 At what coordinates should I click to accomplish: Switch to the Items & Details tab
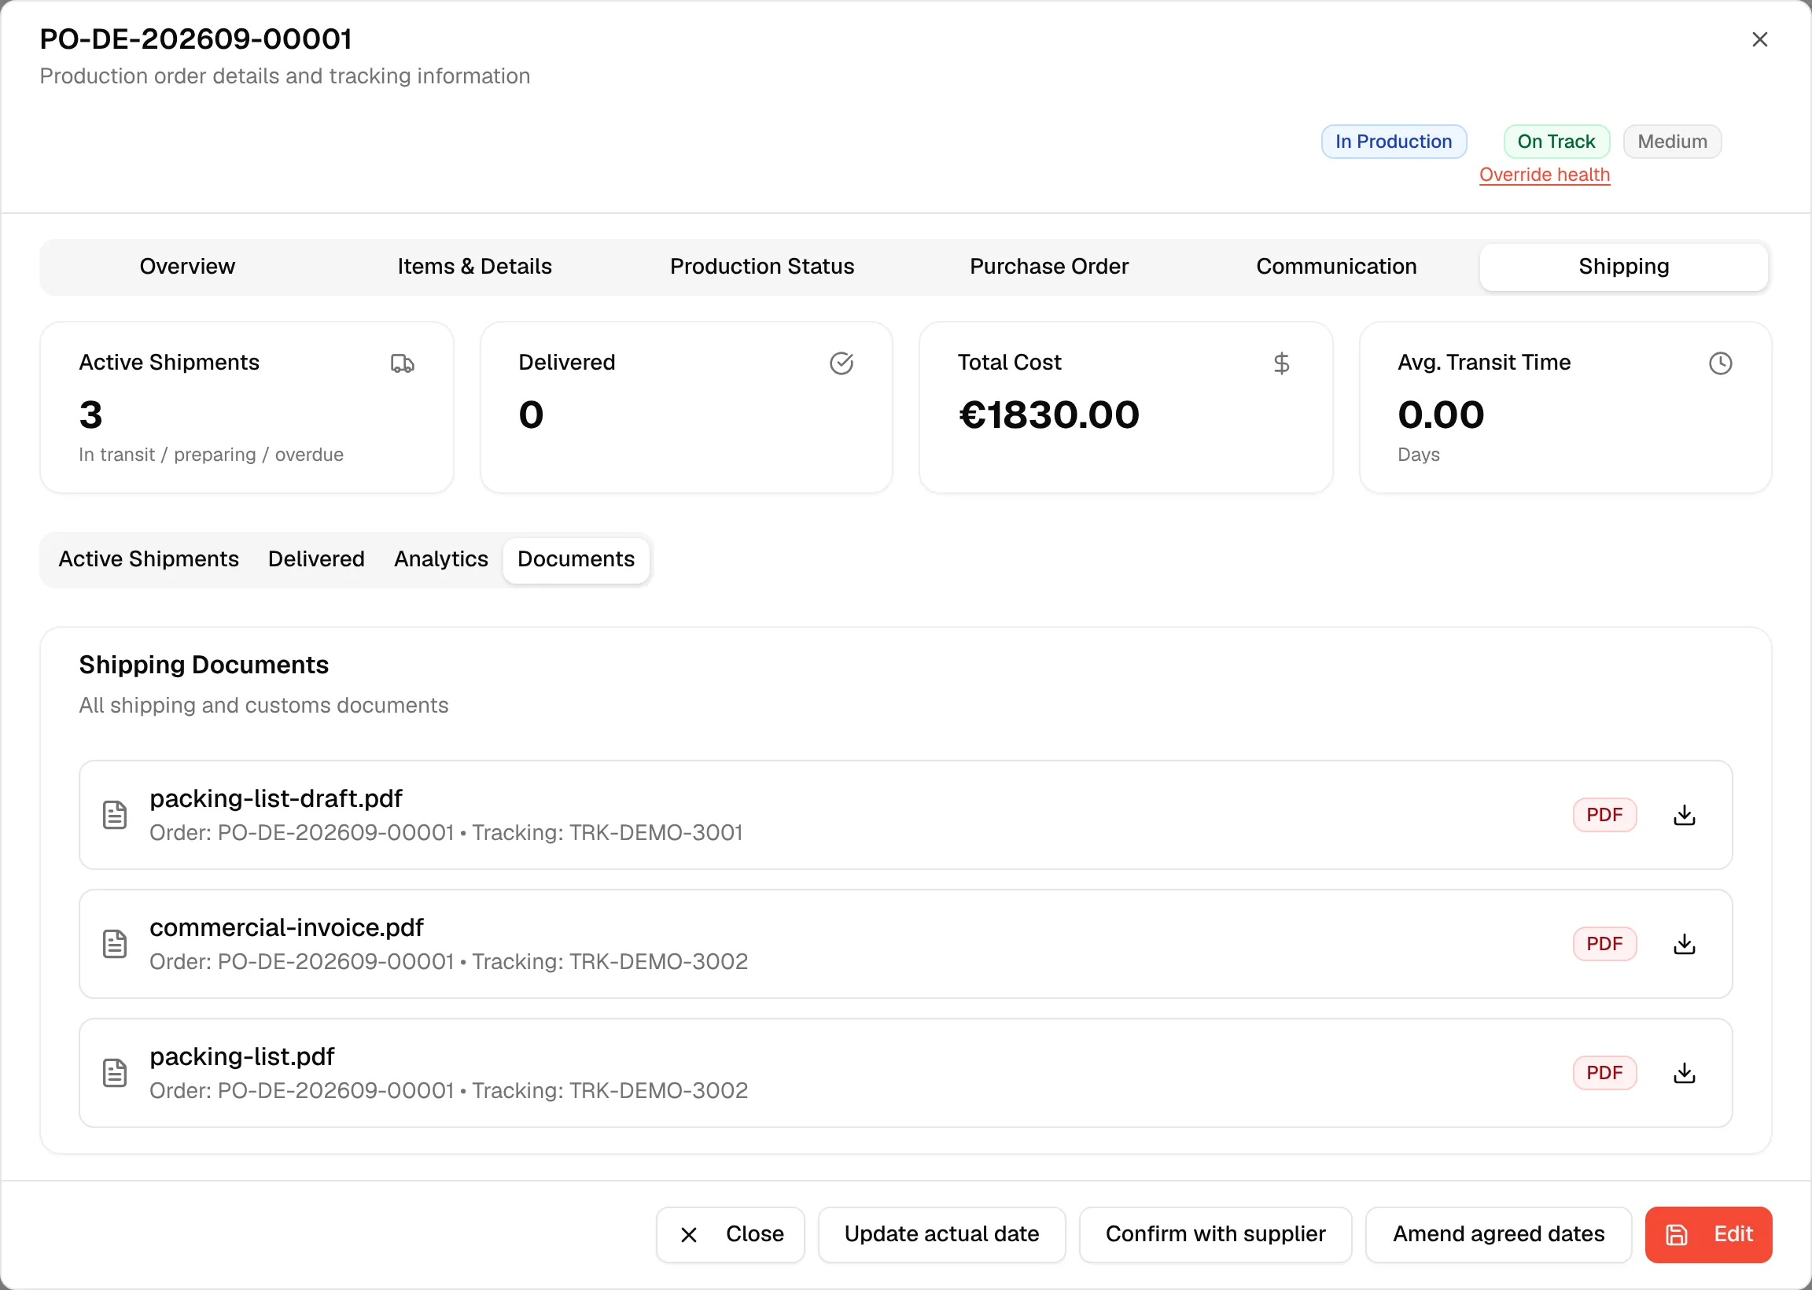(475, 267)
